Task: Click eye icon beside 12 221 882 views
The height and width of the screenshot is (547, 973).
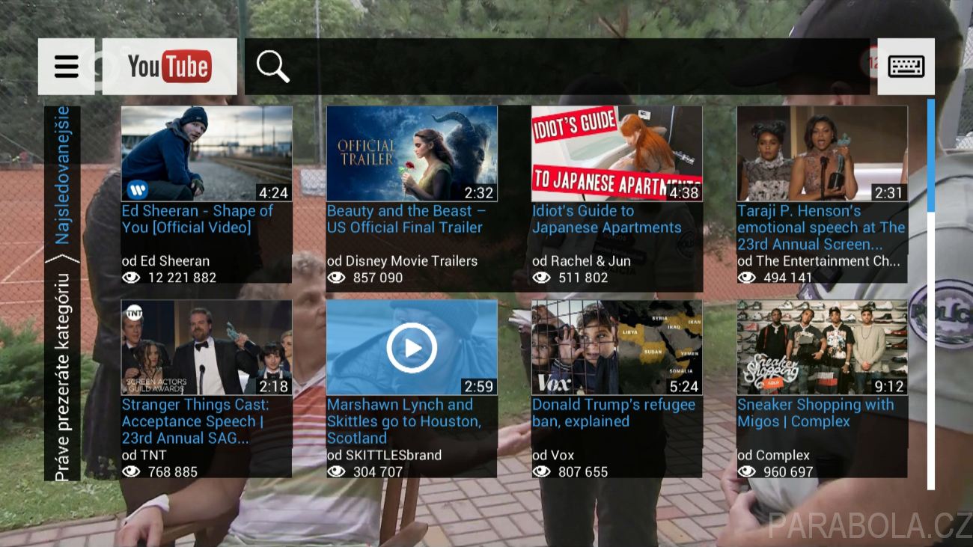Action: (132, 278)
